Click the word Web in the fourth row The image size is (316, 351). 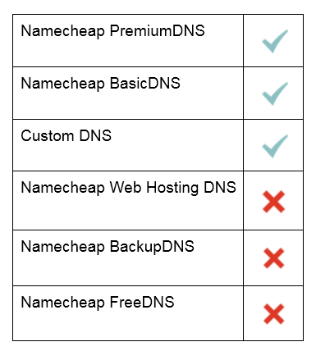(126, 188)
